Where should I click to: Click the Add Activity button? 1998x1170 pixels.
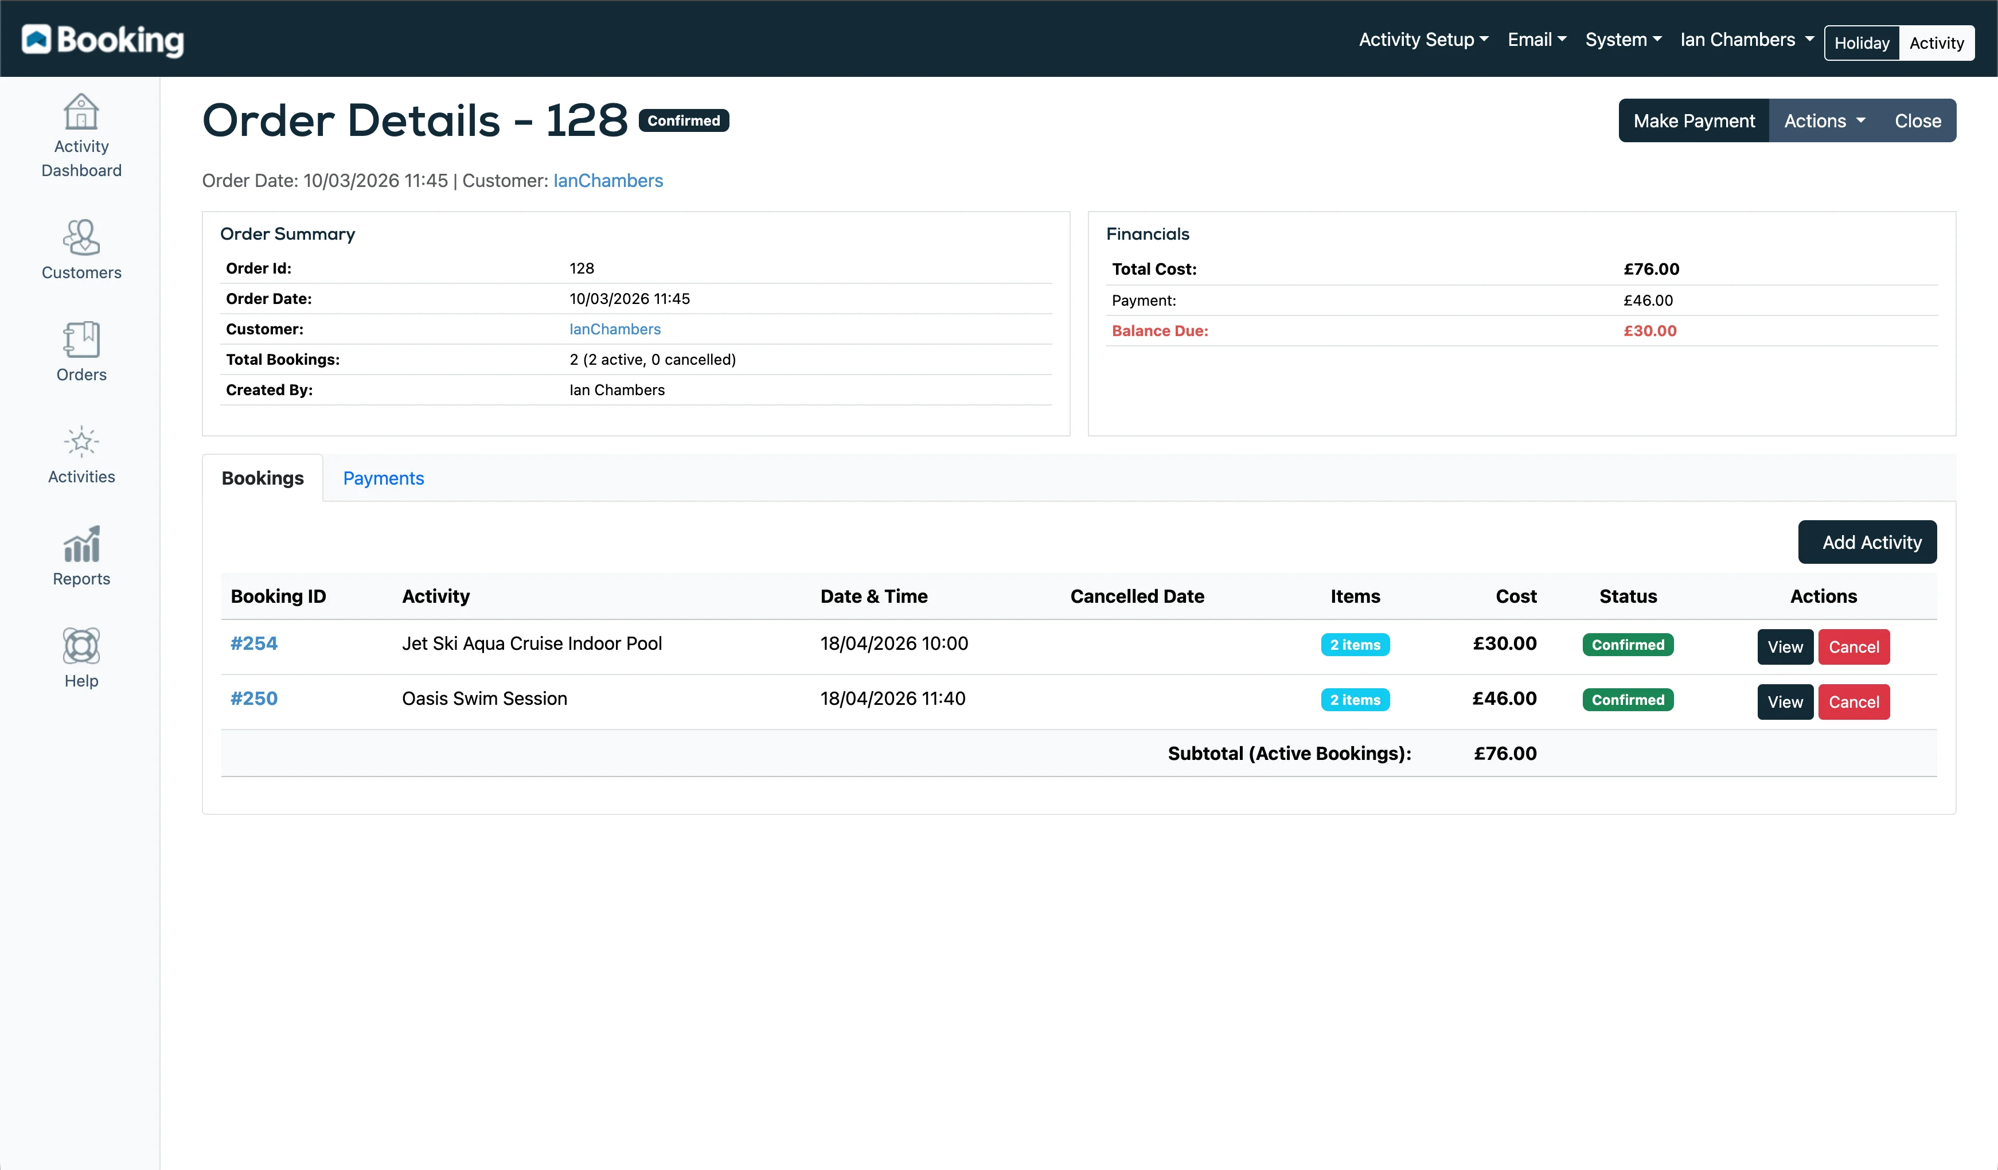tap(1867, 542)
